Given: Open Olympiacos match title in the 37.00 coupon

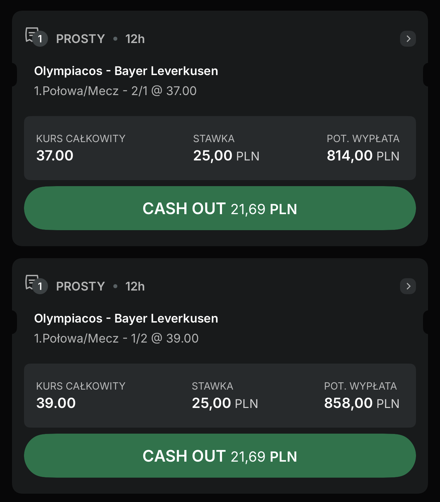Looking at the screenshot, I should point(126,71).
